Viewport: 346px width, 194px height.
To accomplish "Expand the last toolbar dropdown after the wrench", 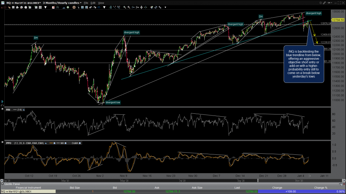I will coord(165,7).
